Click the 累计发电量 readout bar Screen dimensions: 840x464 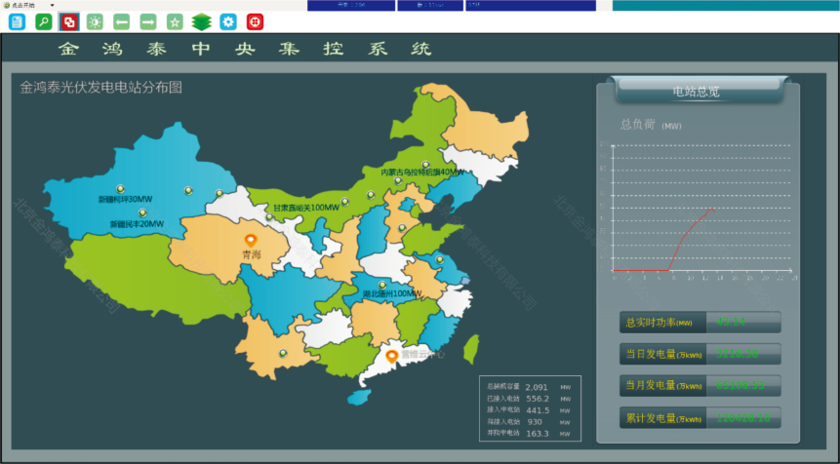700,418
